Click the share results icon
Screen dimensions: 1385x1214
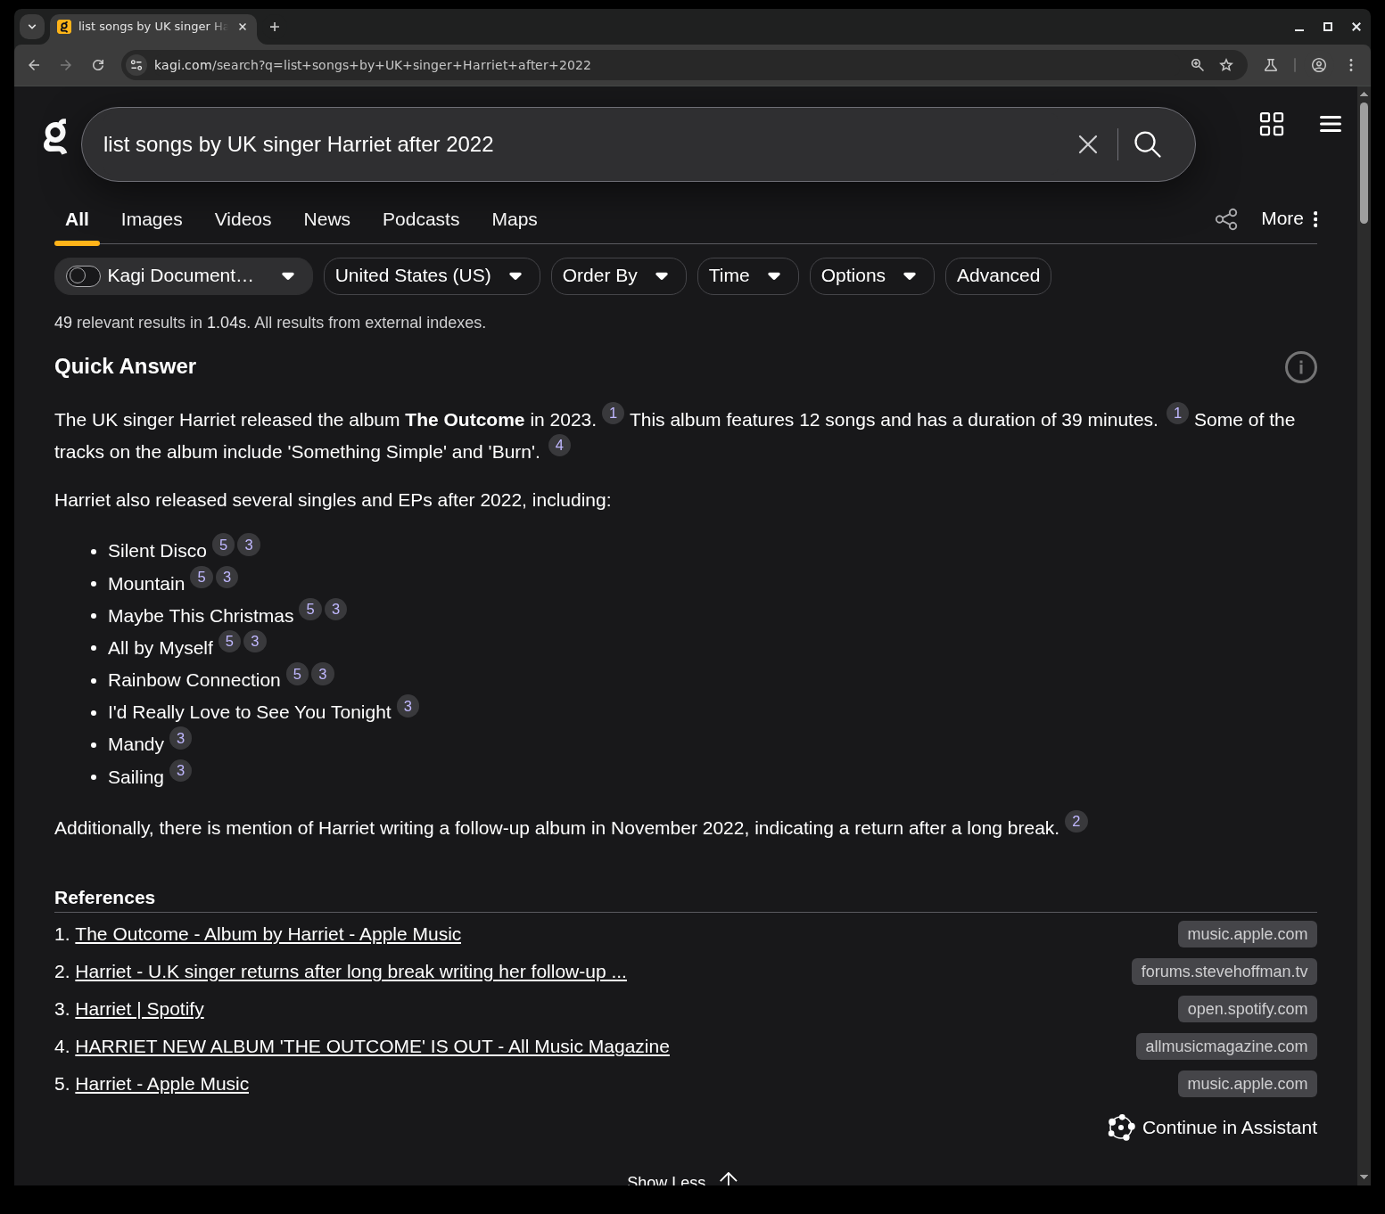[x=1226, y=219]
